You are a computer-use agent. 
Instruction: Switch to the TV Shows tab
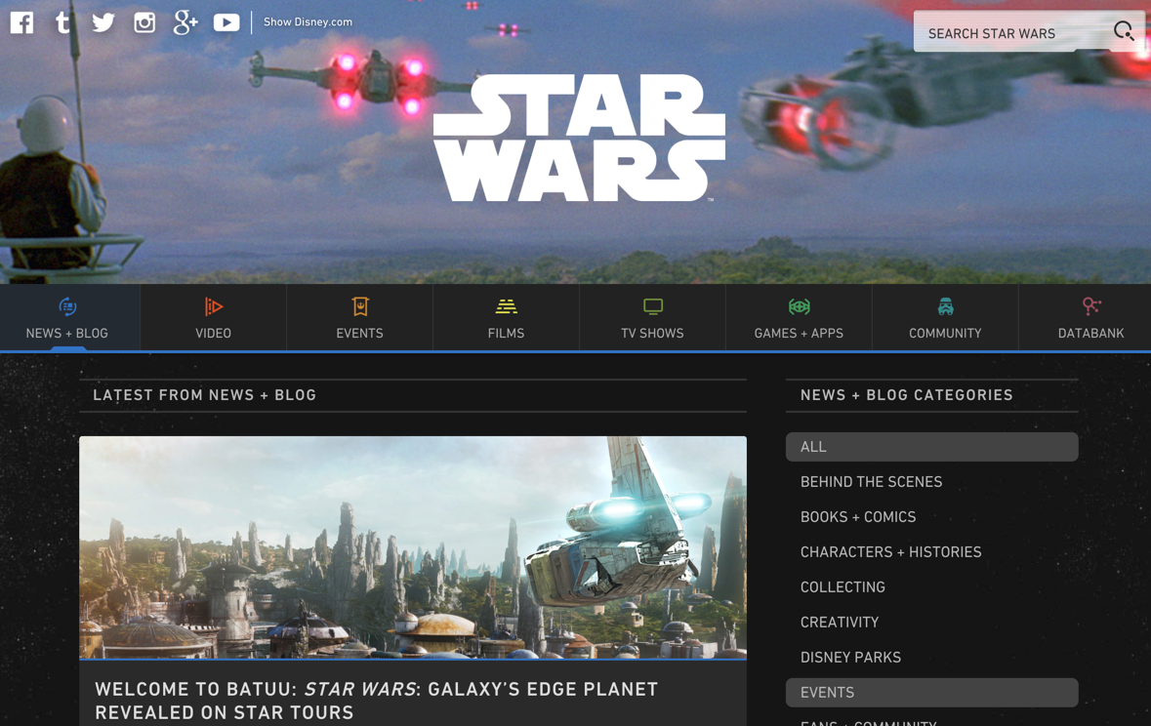tap(652, 318)
